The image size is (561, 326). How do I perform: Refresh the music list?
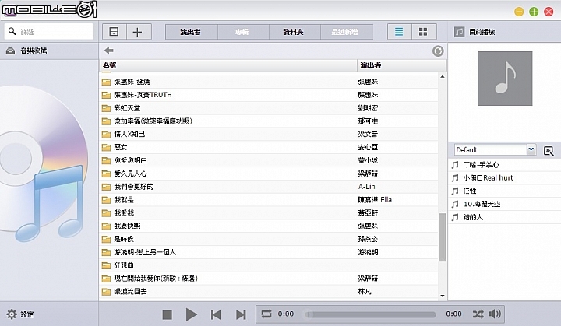(438, 51)
